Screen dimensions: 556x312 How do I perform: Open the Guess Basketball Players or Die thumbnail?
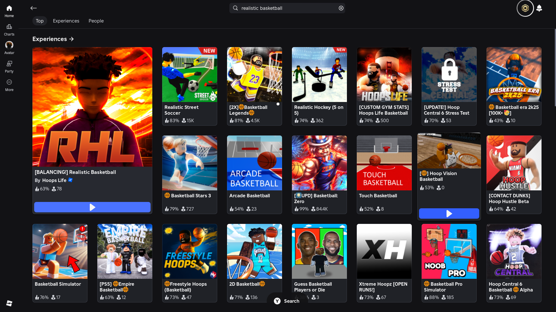click(319, 251)
